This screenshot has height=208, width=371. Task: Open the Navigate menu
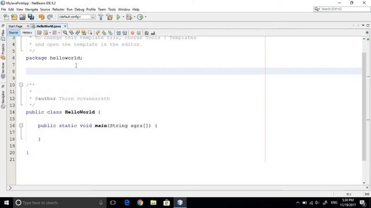pos(31,9)
